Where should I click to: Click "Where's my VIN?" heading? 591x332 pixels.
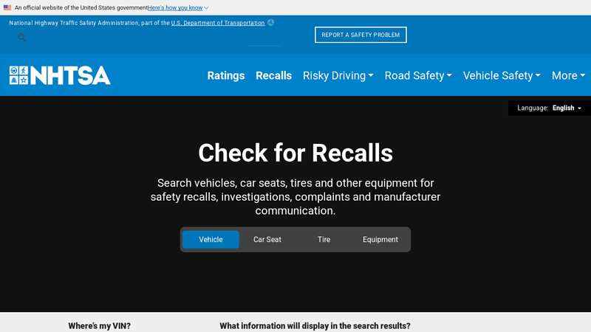click(100, 326)
